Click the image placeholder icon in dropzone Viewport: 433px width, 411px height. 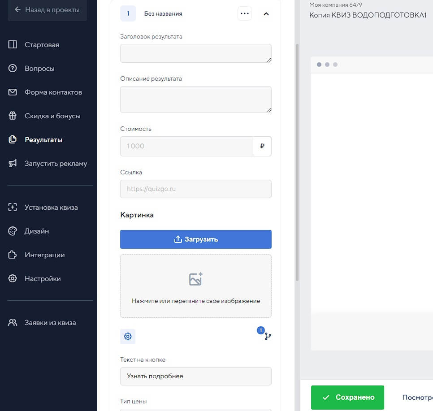(x=196, y=279)
